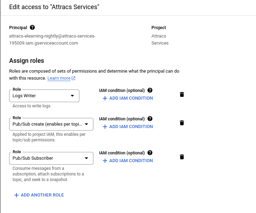This screenshot has width=256, height=213.
Task: Click the 'Attracs Services' project name
Action: (160, 39)
